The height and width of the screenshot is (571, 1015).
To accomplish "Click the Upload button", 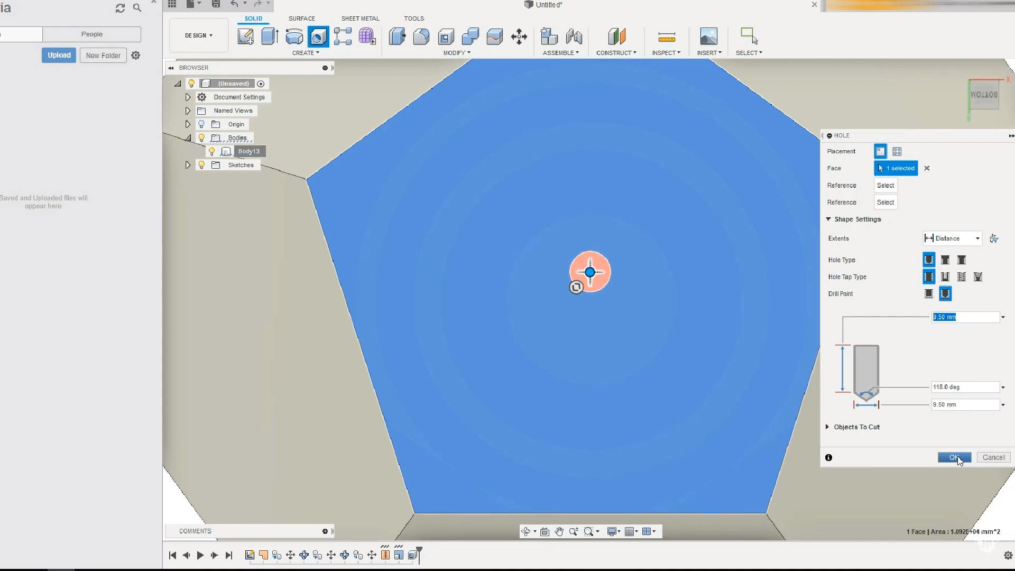I will pos(59,56).
